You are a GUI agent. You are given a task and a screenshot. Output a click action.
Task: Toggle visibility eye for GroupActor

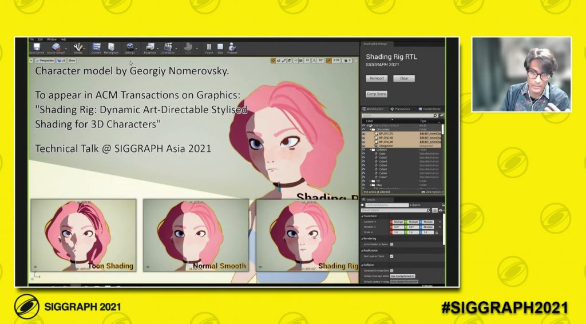click(x=363, y=146)
